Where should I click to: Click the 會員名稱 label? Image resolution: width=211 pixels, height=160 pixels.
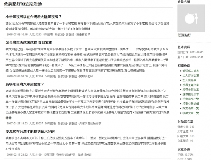[x=184, y=2]
